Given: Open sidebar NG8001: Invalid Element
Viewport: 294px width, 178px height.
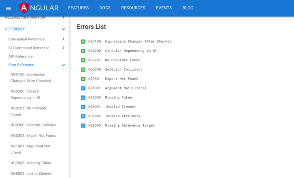Looking at the screenshot, I should [x=32, y=173].
